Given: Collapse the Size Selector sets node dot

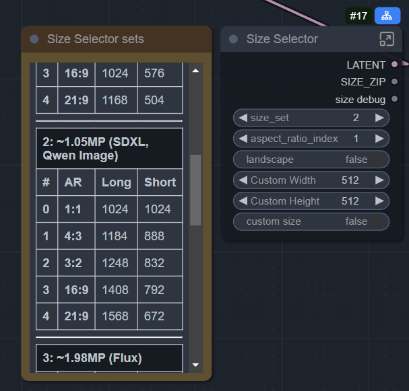Looking at the screenshot, I should (x=34, y=40).
